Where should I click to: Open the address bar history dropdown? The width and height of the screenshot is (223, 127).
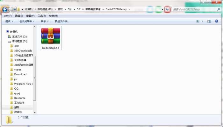tap(162, 9)
